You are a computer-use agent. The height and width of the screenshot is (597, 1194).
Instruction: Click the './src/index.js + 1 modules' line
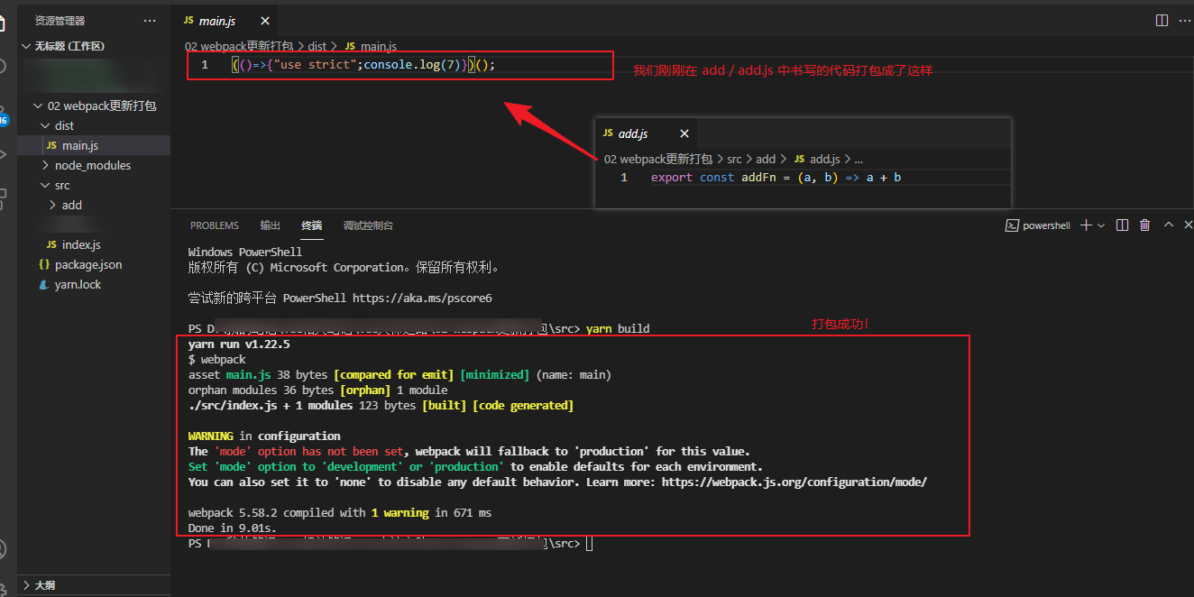coord(381,405)
